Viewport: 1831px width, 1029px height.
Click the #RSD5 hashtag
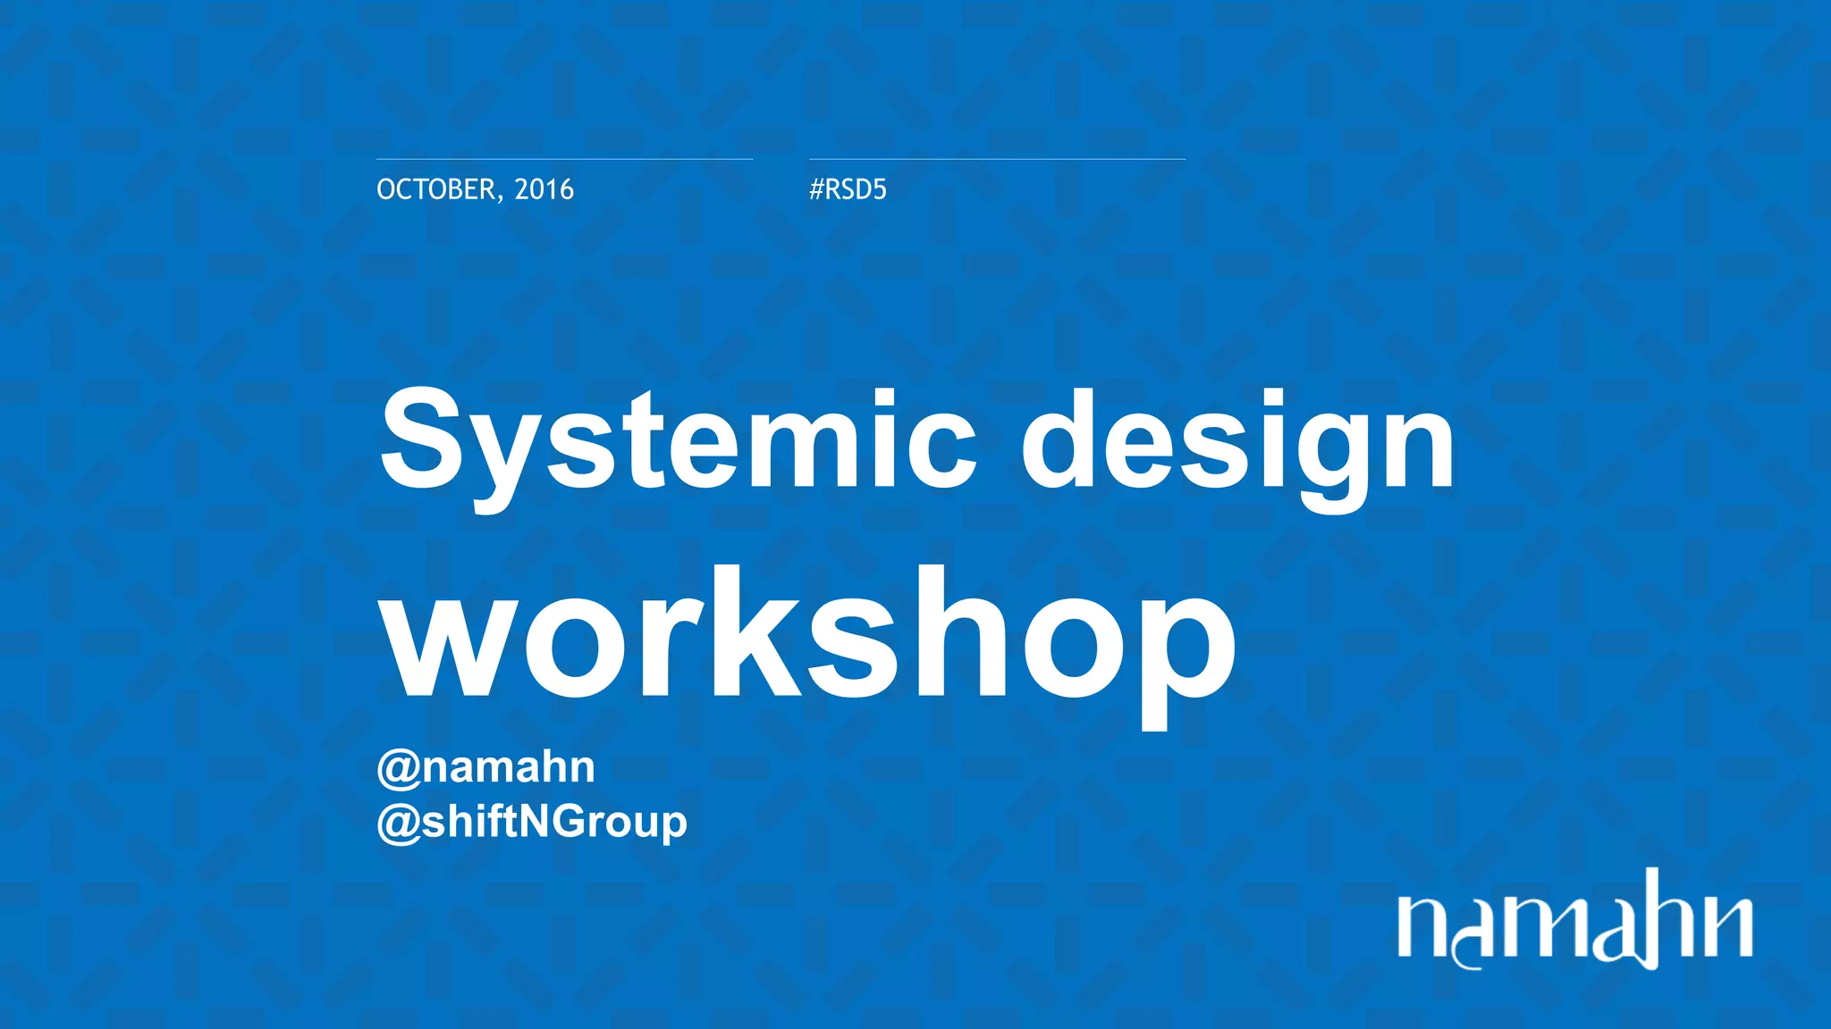pyautogui.click(x=848, y=189)
